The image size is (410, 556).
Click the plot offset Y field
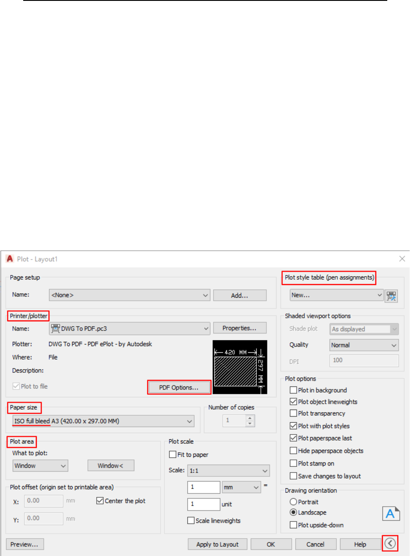coord(44,518)
